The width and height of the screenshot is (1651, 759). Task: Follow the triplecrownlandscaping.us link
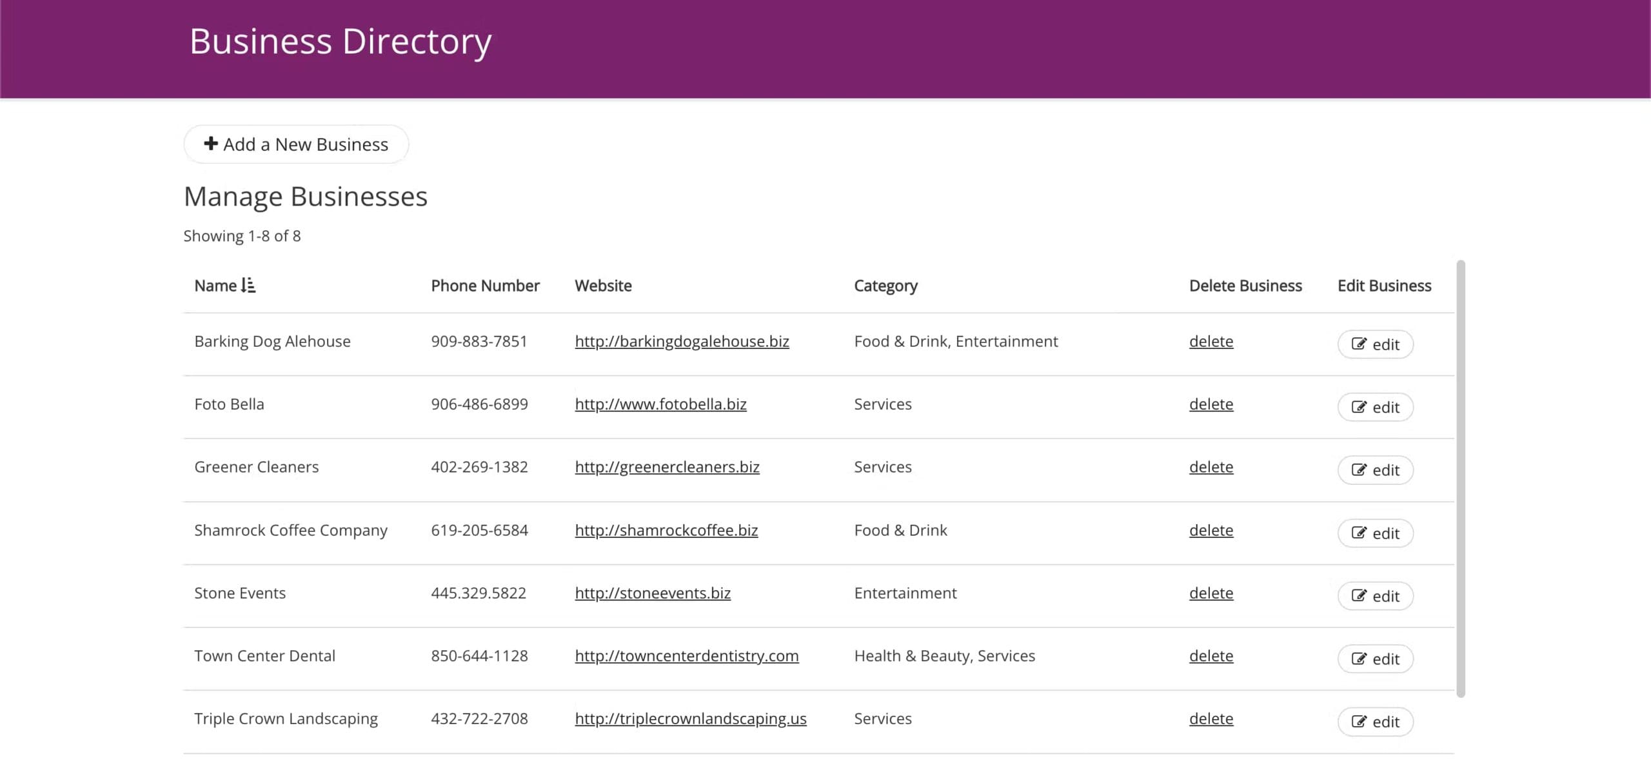pyautogui.click(x=690, y=718)
